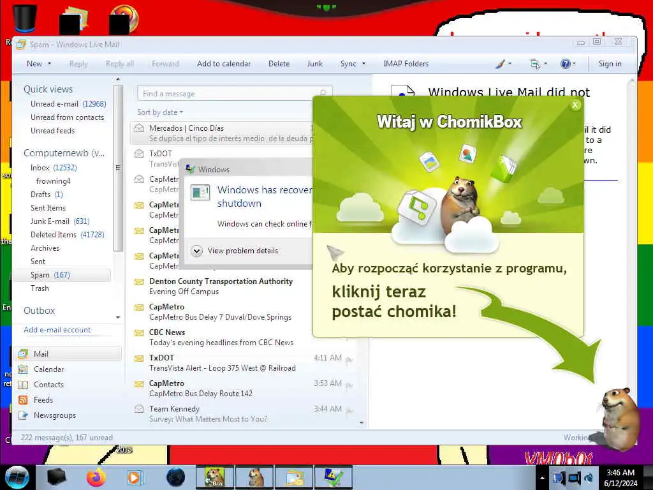Open the Sort by date dropdown
The height and width of the screenshot is (490, 653).
click(160, 112)
